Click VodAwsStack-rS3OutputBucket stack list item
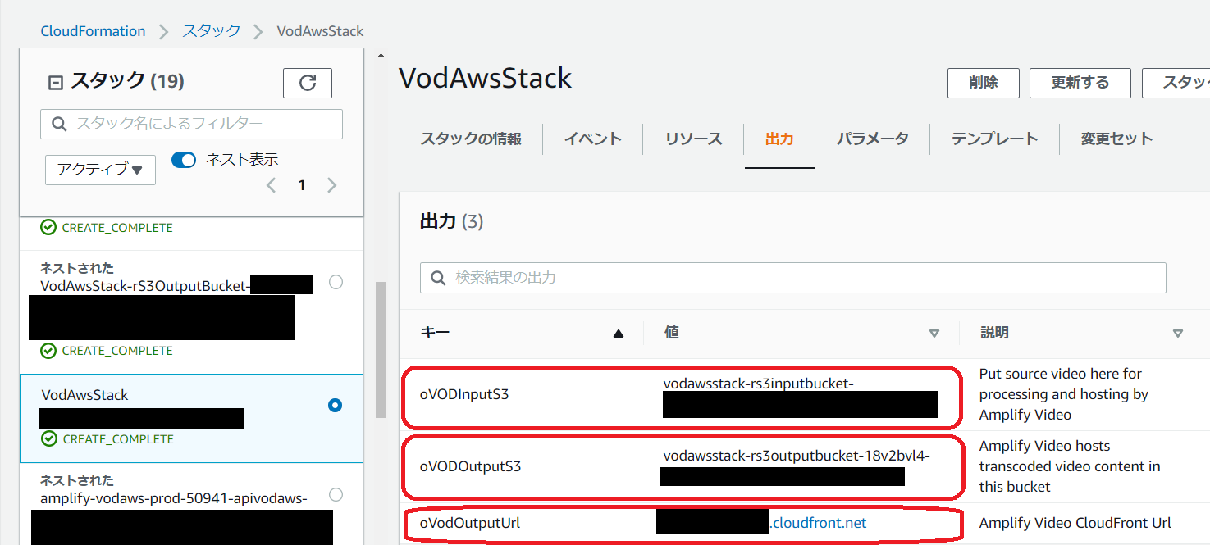The height and width of the screenshot is (545, 1210). coord(191,312)
